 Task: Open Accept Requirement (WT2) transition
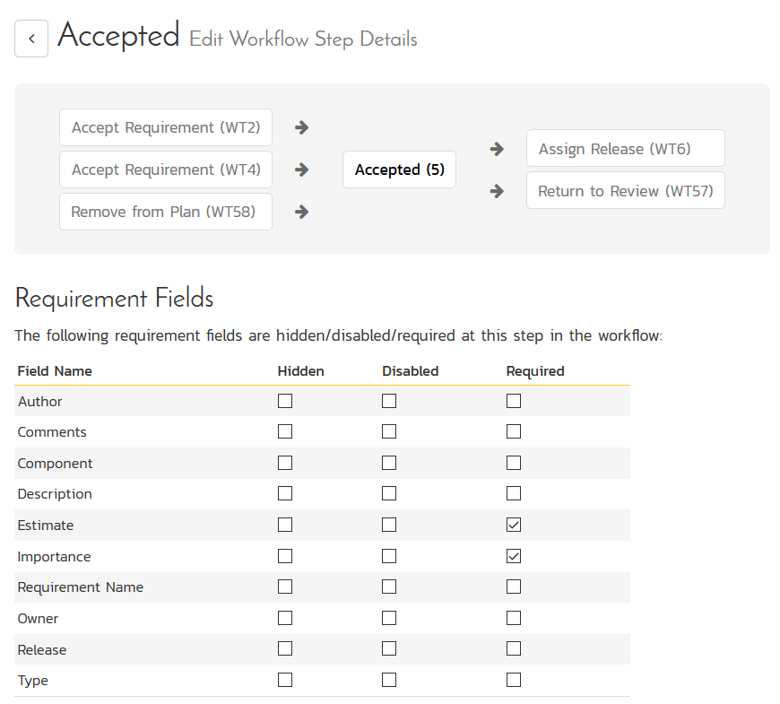[166, 127]
